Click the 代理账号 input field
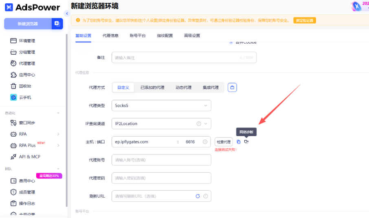Screen dimensions: 369x218 [x=161, y=160]
